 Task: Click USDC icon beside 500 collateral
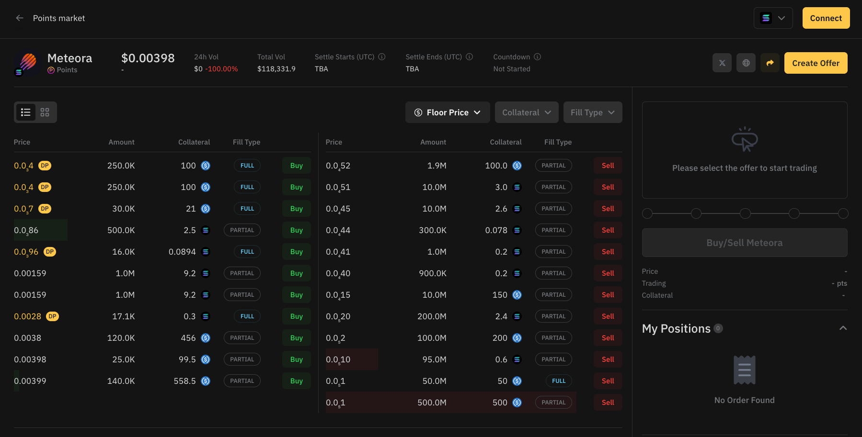click(x=517, y=403)
